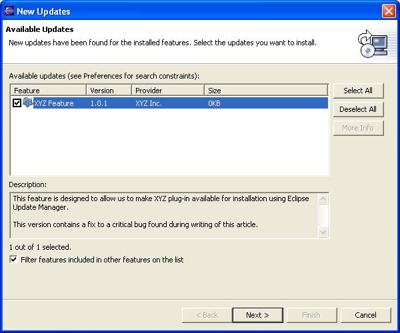The width and height of the screenshot is (400, 333).
Task: Sort by the Size column header
Action: coord(266,91)
